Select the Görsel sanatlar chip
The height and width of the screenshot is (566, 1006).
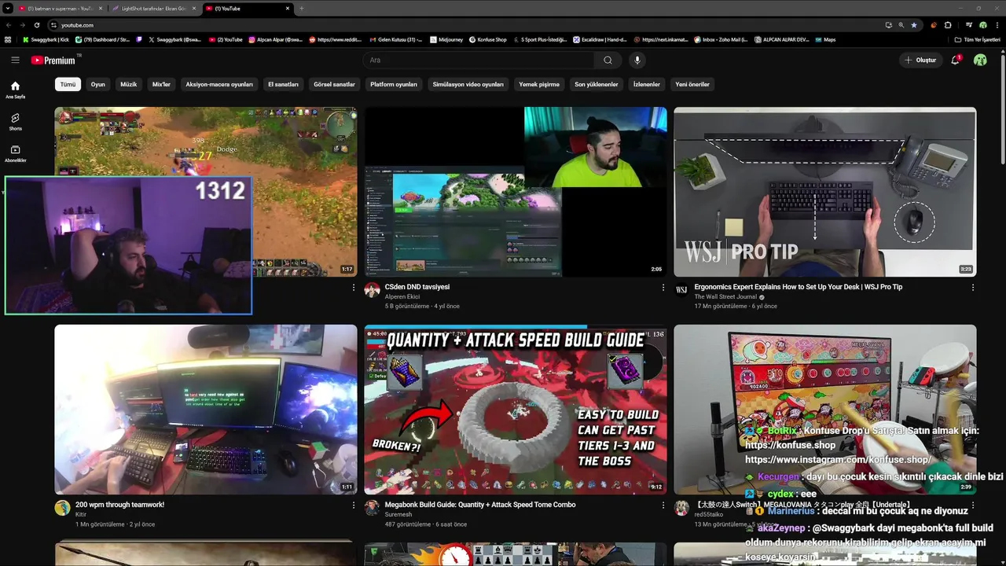click(334, 84)
